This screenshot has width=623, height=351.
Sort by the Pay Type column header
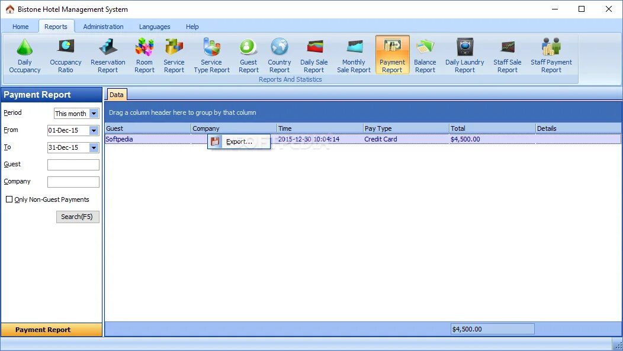[406, 128]
